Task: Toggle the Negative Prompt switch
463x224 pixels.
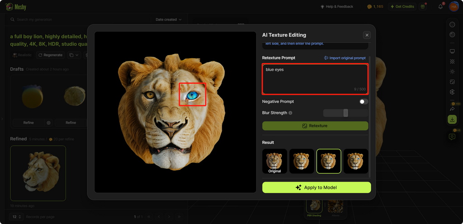Action: [x=364, y=102]
